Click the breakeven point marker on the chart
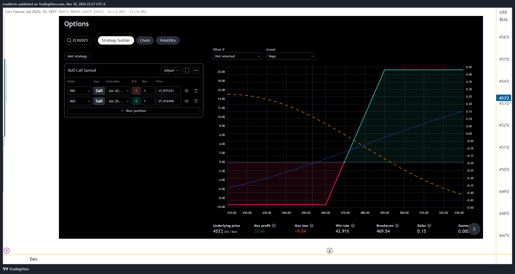 click(344, 162)
